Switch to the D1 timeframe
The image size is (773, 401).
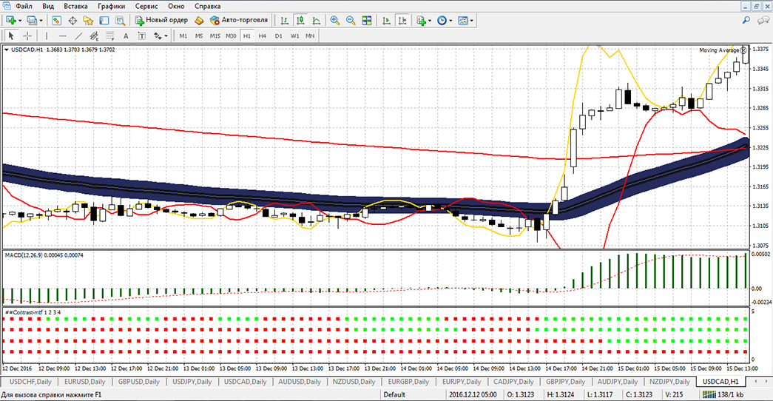279,36
